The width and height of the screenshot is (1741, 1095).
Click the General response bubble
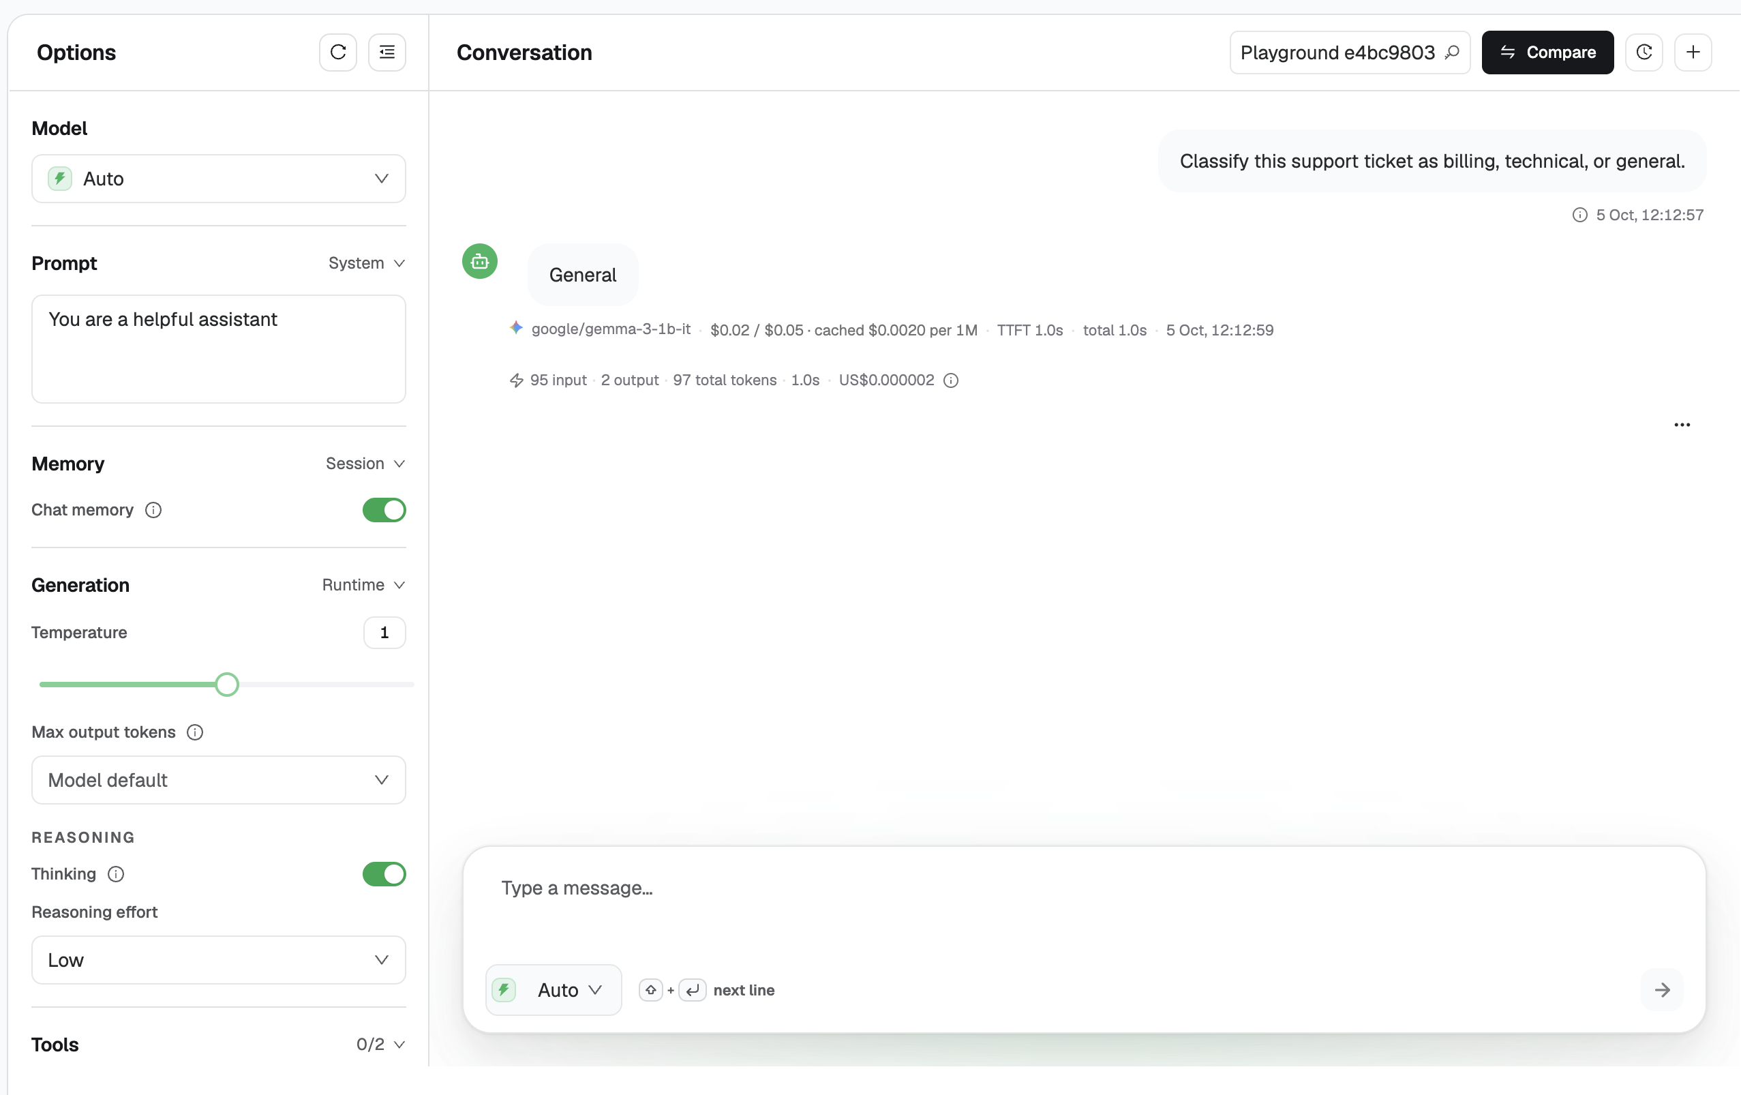[583, 275]
